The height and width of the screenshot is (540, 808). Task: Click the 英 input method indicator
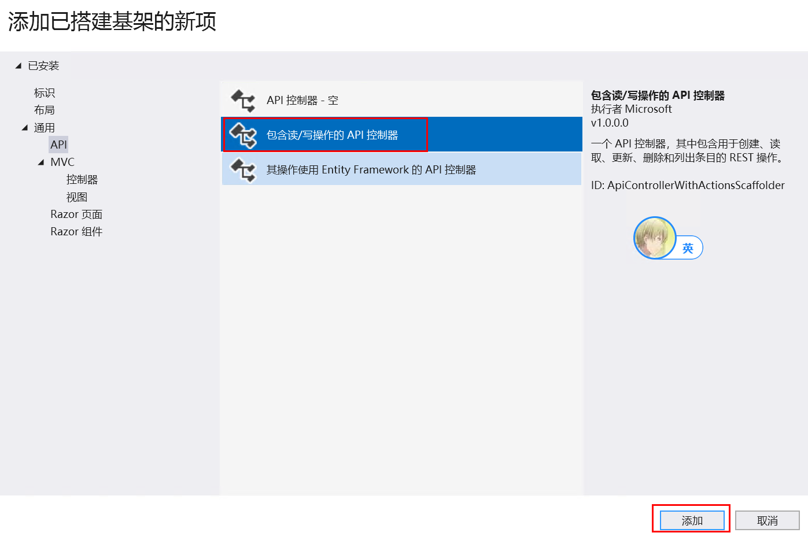pos(688,248)
